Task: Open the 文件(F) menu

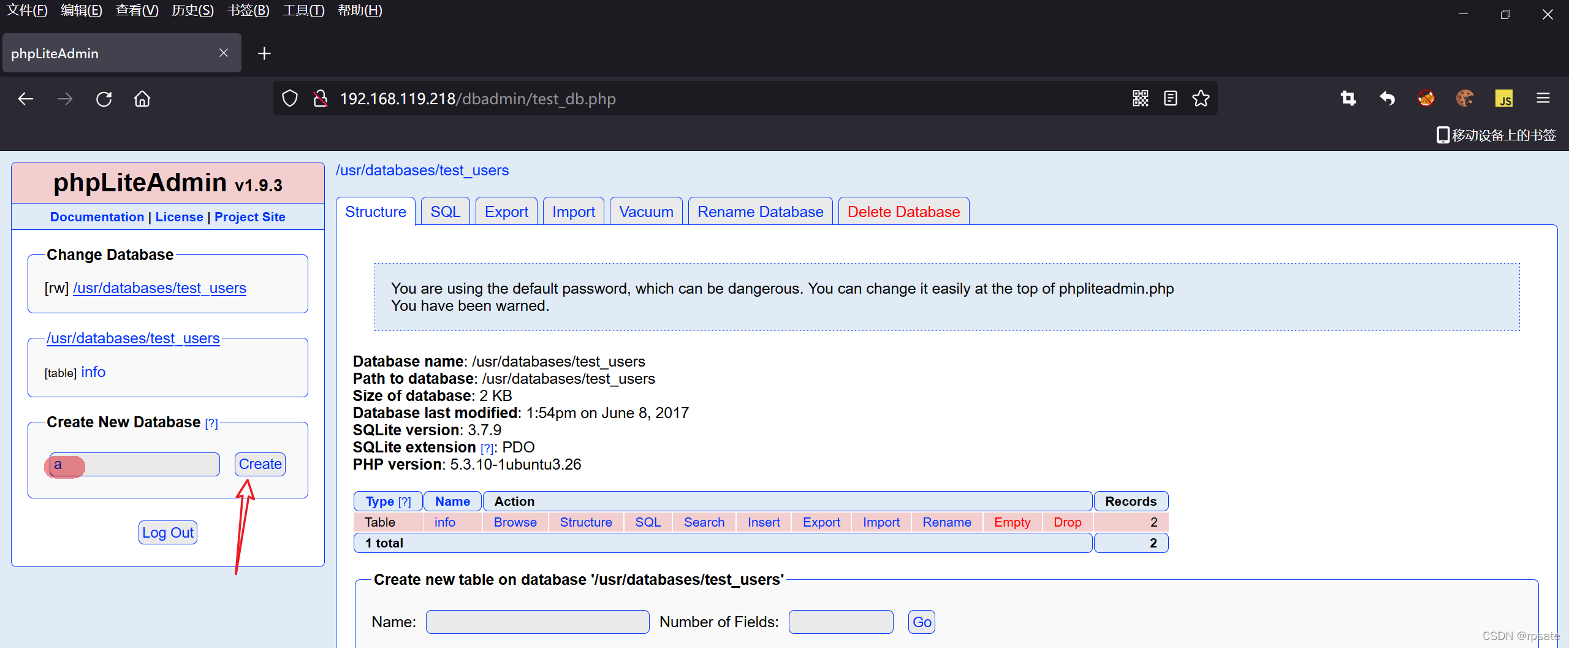Action: pyautogui.click(x=27, y=10)
